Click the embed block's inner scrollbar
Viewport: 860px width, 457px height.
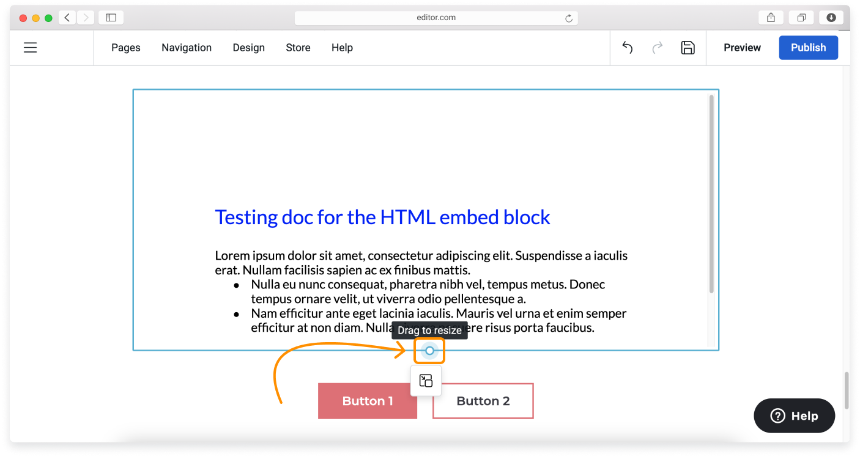click(x=711, y=194)
